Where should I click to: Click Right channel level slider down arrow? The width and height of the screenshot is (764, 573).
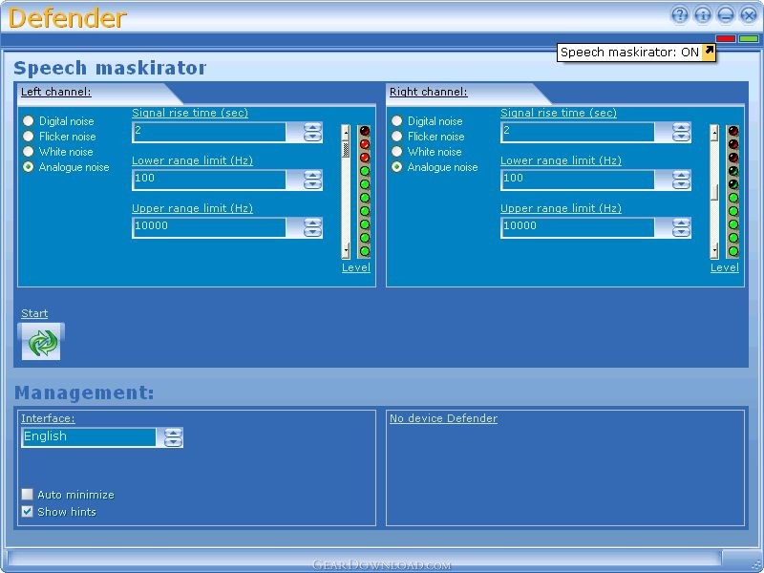714,250
